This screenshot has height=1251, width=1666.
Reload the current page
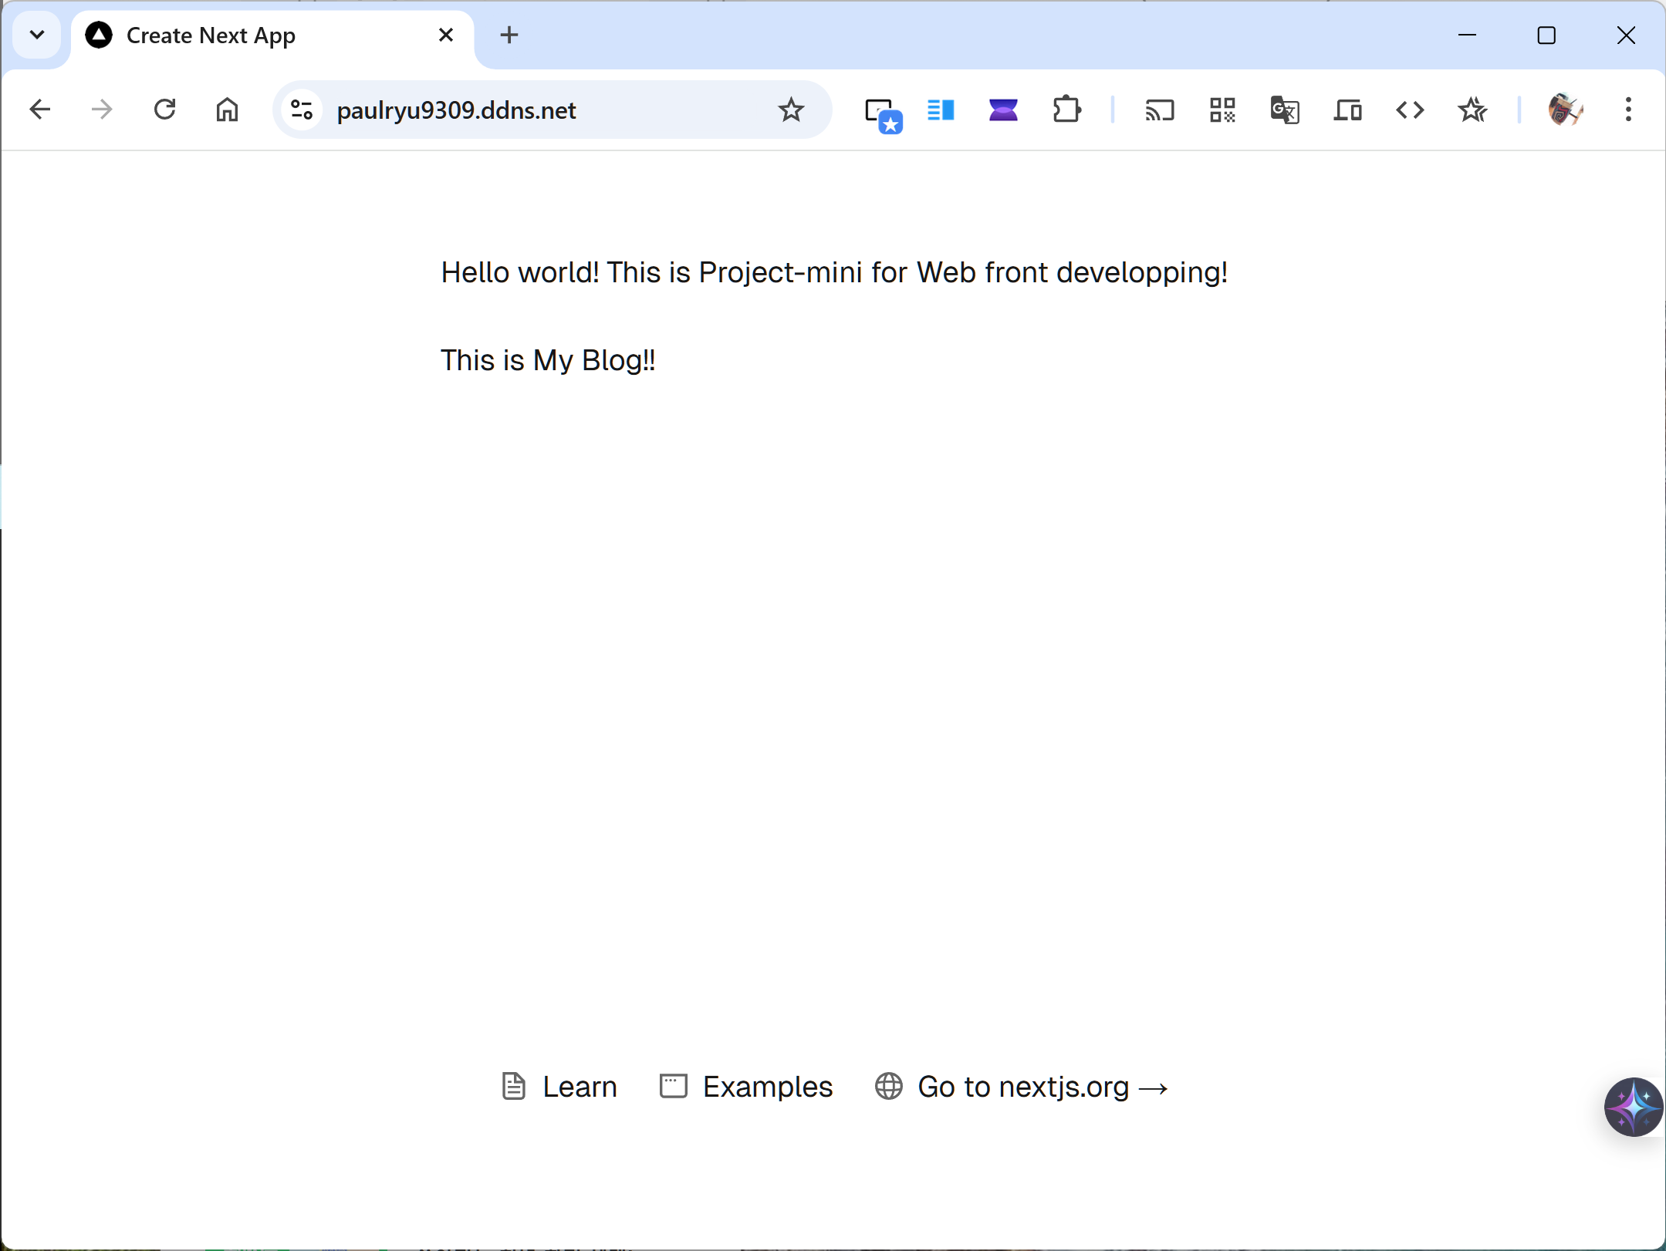tap(164, 110)
